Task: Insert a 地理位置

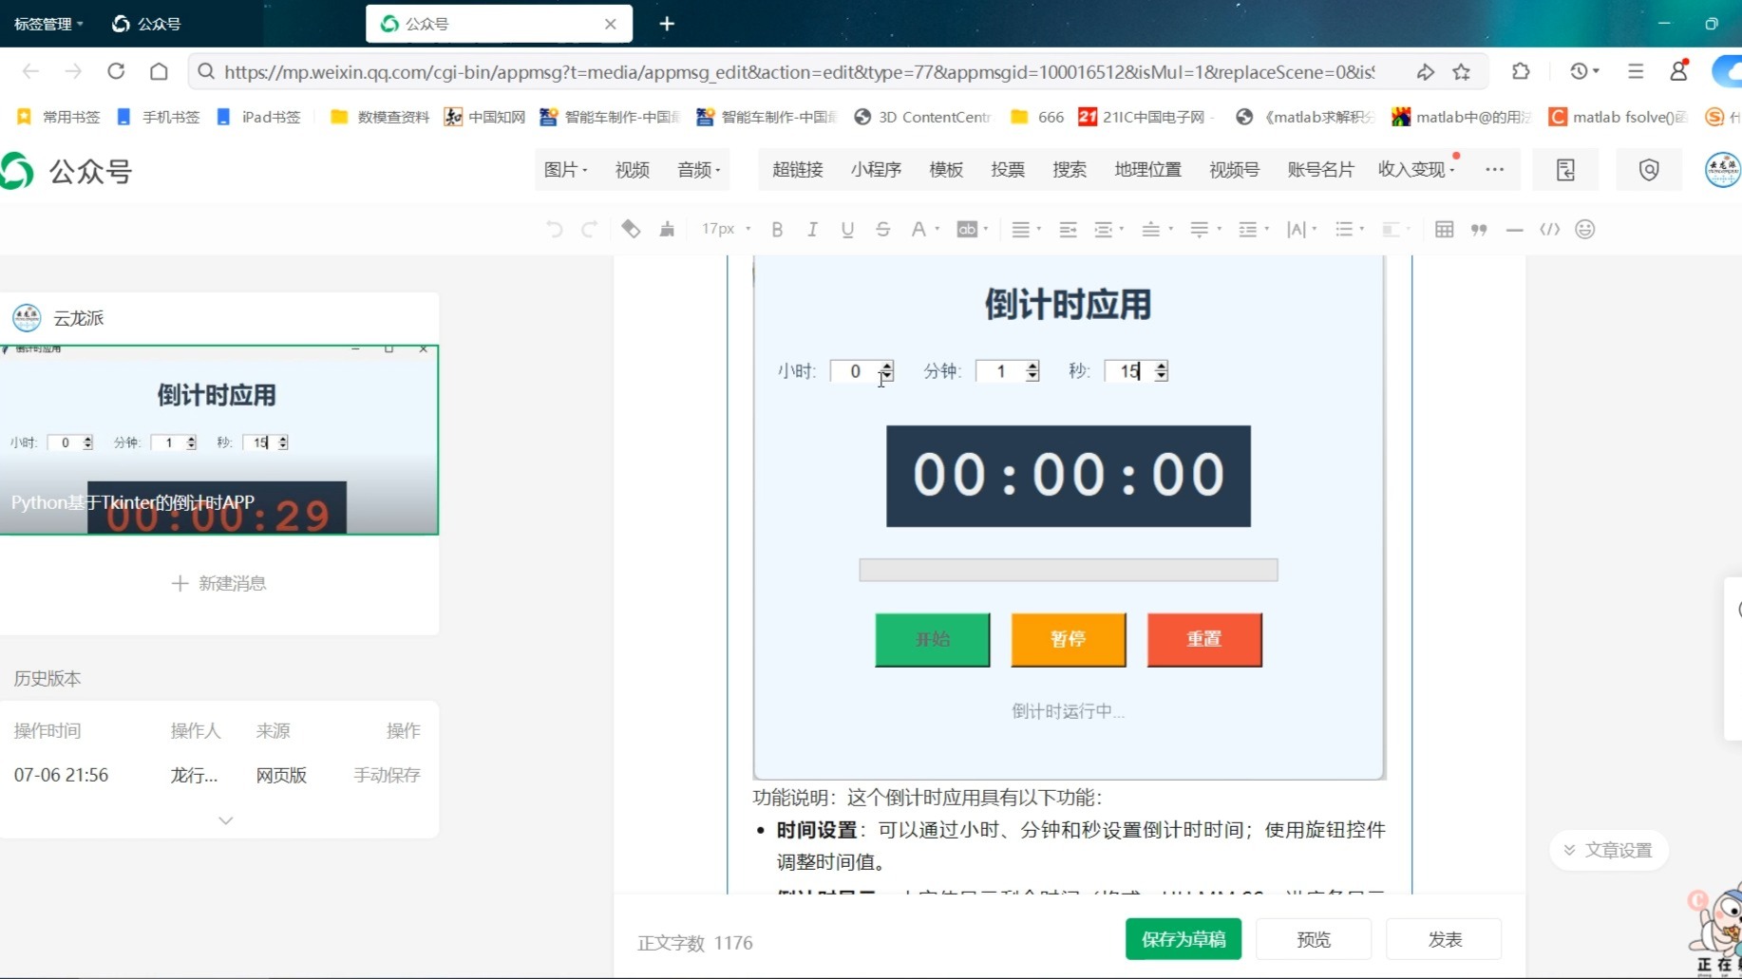Action: (1147, 169)
